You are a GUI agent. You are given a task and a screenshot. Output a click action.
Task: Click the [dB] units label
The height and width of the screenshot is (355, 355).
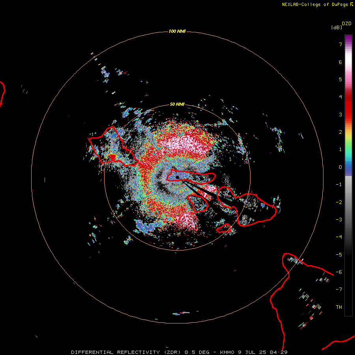pos(336,27)
